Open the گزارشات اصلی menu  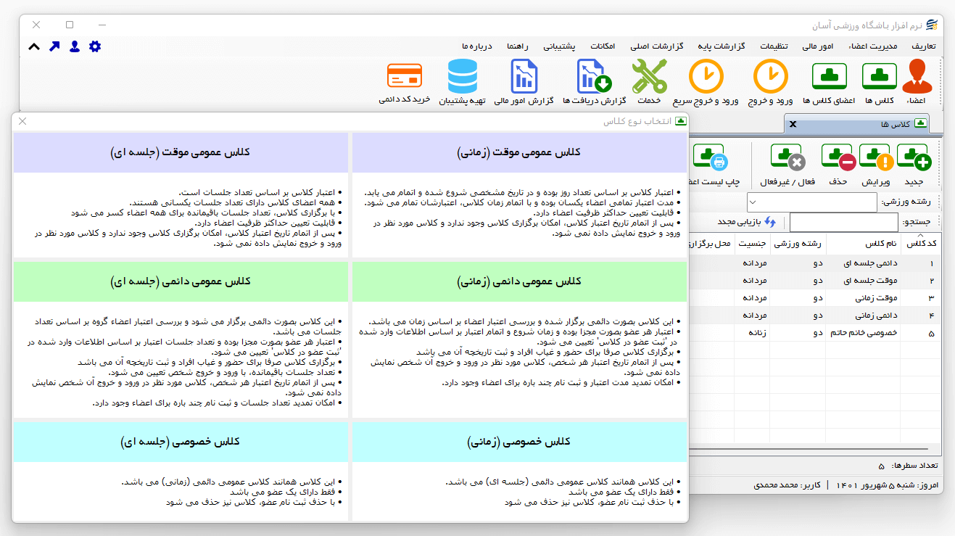tap(658, 46)
